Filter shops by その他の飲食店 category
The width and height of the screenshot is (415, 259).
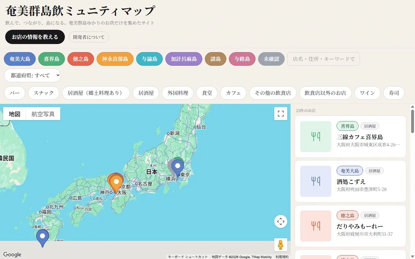(273, 93)
